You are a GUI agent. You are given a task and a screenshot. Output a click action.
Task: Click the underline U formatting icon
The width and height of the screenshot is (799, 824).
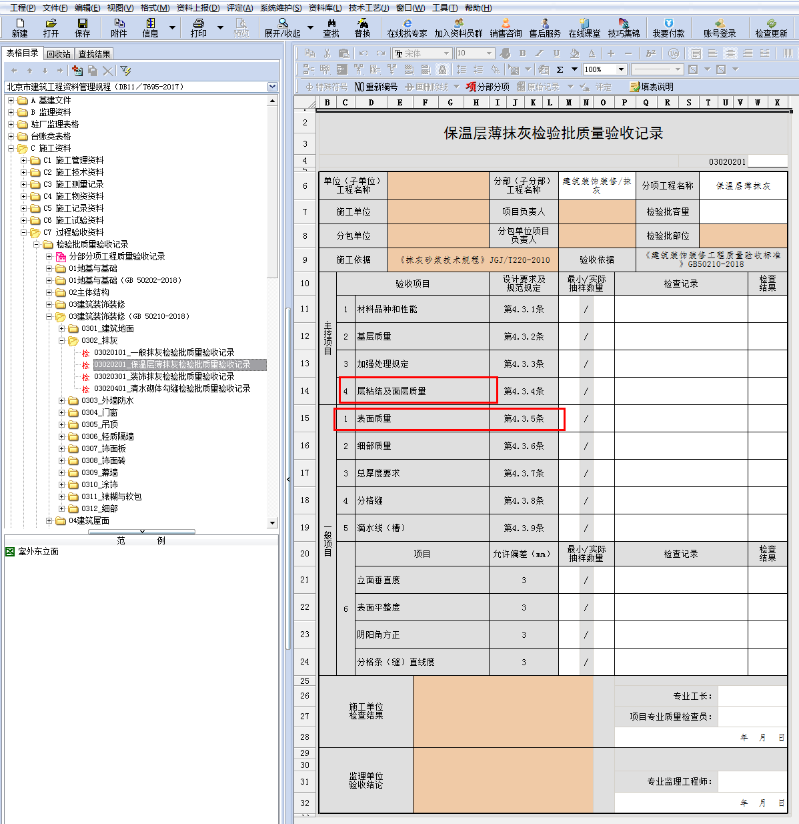click(x=556, y=53)
